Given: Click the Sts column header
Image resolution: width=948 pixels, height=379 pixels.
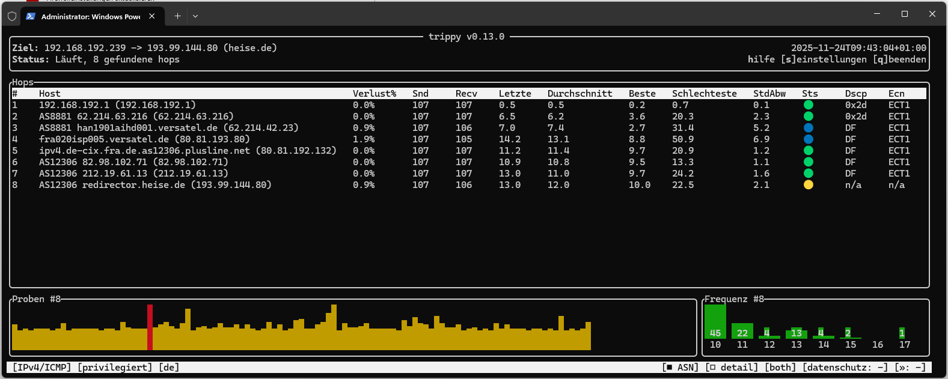Looking at the screenshot, I should pyautogui.click(x=810, y=93).
